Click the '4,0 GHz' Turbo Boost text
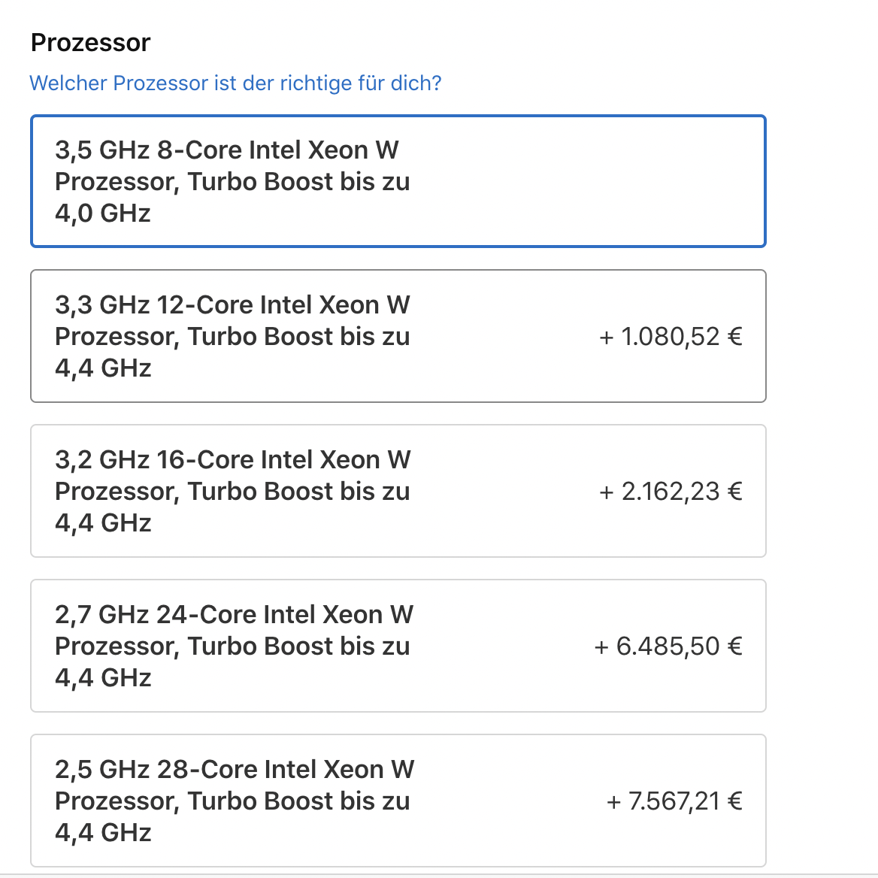The height and width of the screenshot is (878, 878). [x=103, y=213]
